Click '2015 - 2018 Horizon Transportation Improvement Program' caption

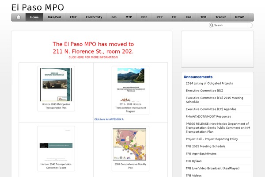tap(130, 108)
